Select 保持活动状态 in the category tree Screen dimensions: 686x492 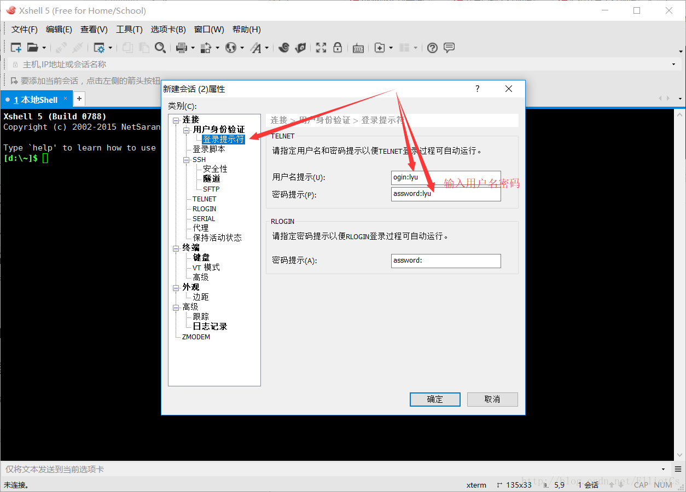217,238
